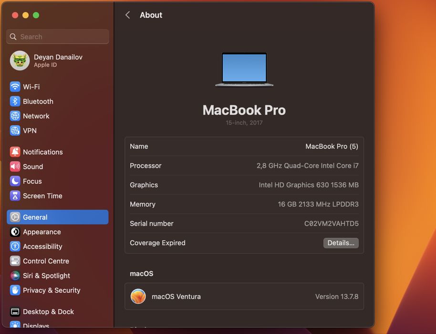This screenshot has height=334, width=436.
Task: Click the Wi-Fi icon in sidebar
Action: pos(15,86)
